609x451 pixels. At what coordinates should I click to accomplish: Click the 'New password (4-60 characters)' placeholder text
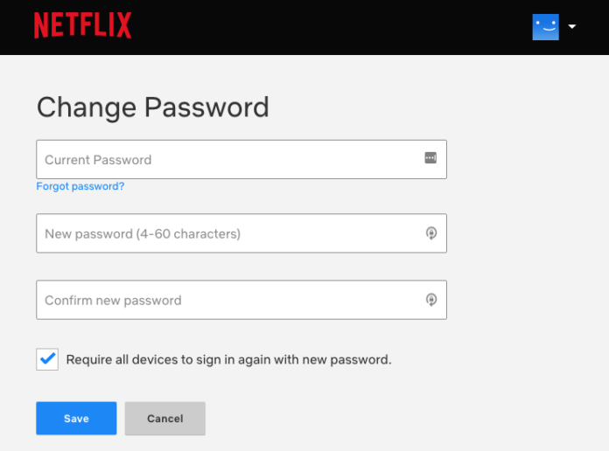click(143, 234)
